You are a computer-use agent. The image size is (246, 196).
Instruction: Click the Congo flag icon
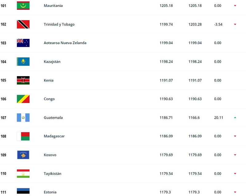[23, 99]
